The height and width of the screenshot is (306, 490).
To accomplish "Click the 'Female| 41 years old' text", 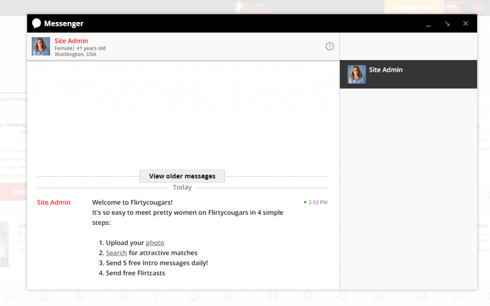I will pos(80,48).
